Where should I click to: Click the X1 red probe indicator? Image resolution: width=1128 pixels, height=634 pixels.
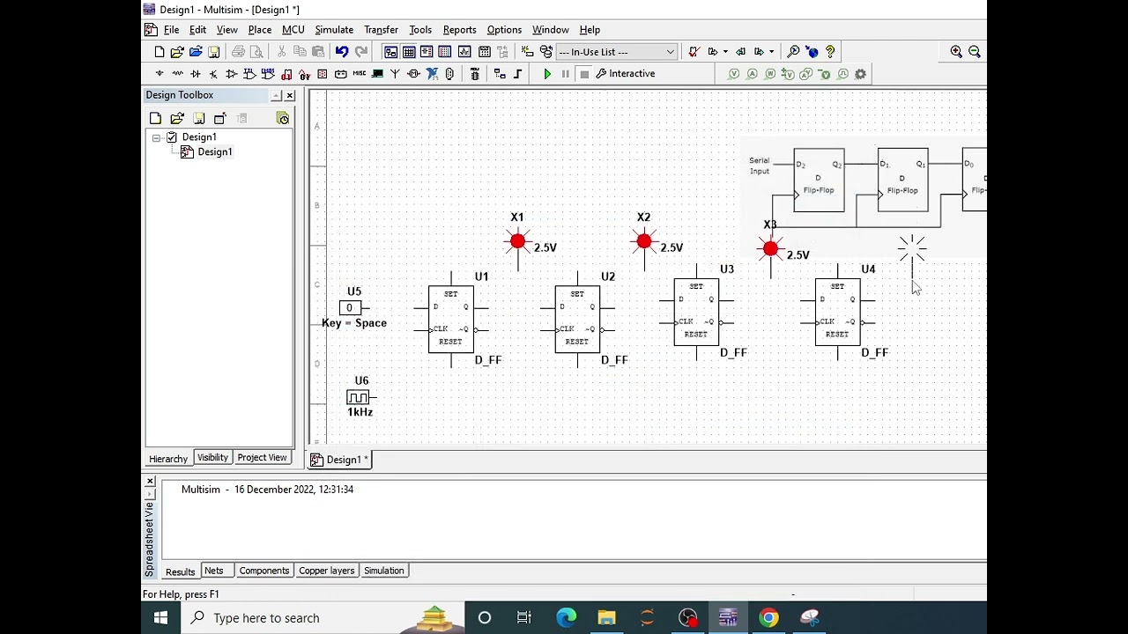pos(517,241)
